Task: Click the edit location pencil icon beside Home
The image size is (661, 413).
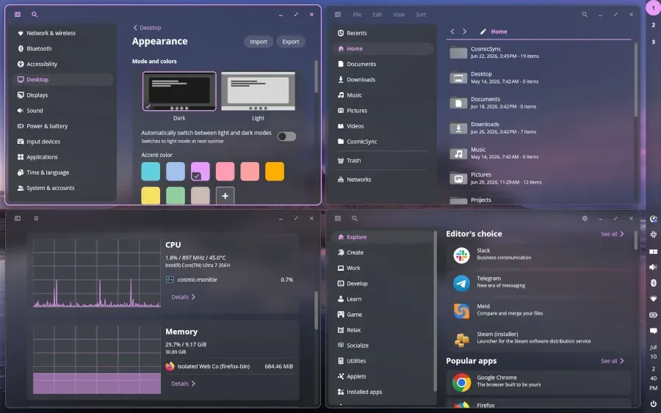Action: pyautogui.click(x=483, y=32)
